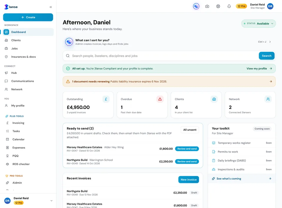The image size is (282, 208).
Task: Click the DR avatar at sidebar bottom
Action: (x=7, y=201)
